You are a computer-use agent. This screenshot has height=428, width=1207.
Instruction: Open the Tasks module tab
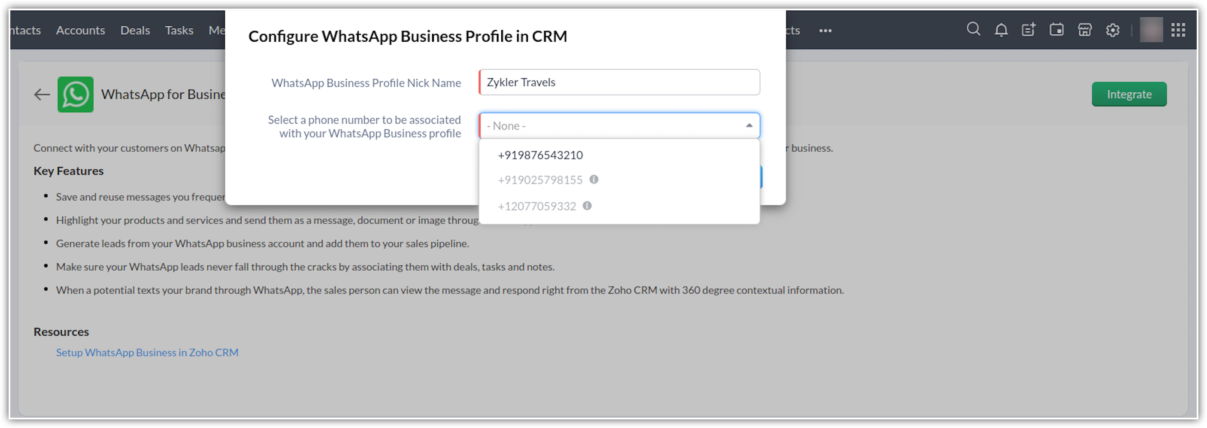[x=179, y=31]
